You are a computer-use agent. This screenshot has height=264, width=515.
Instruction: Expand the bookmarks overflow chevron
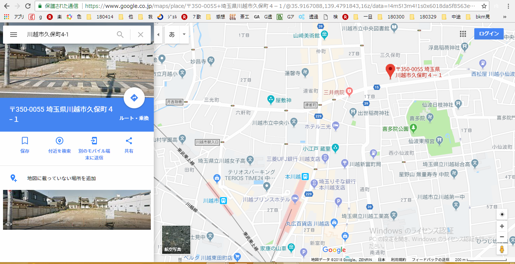tap(504, 17)
